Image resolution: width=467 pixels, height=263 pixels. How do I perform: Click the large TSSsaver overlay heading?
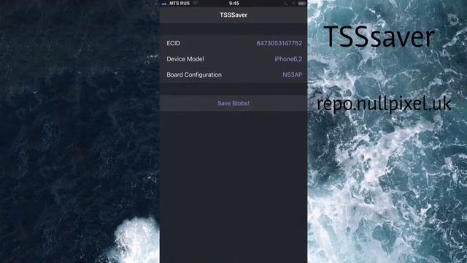379,37
